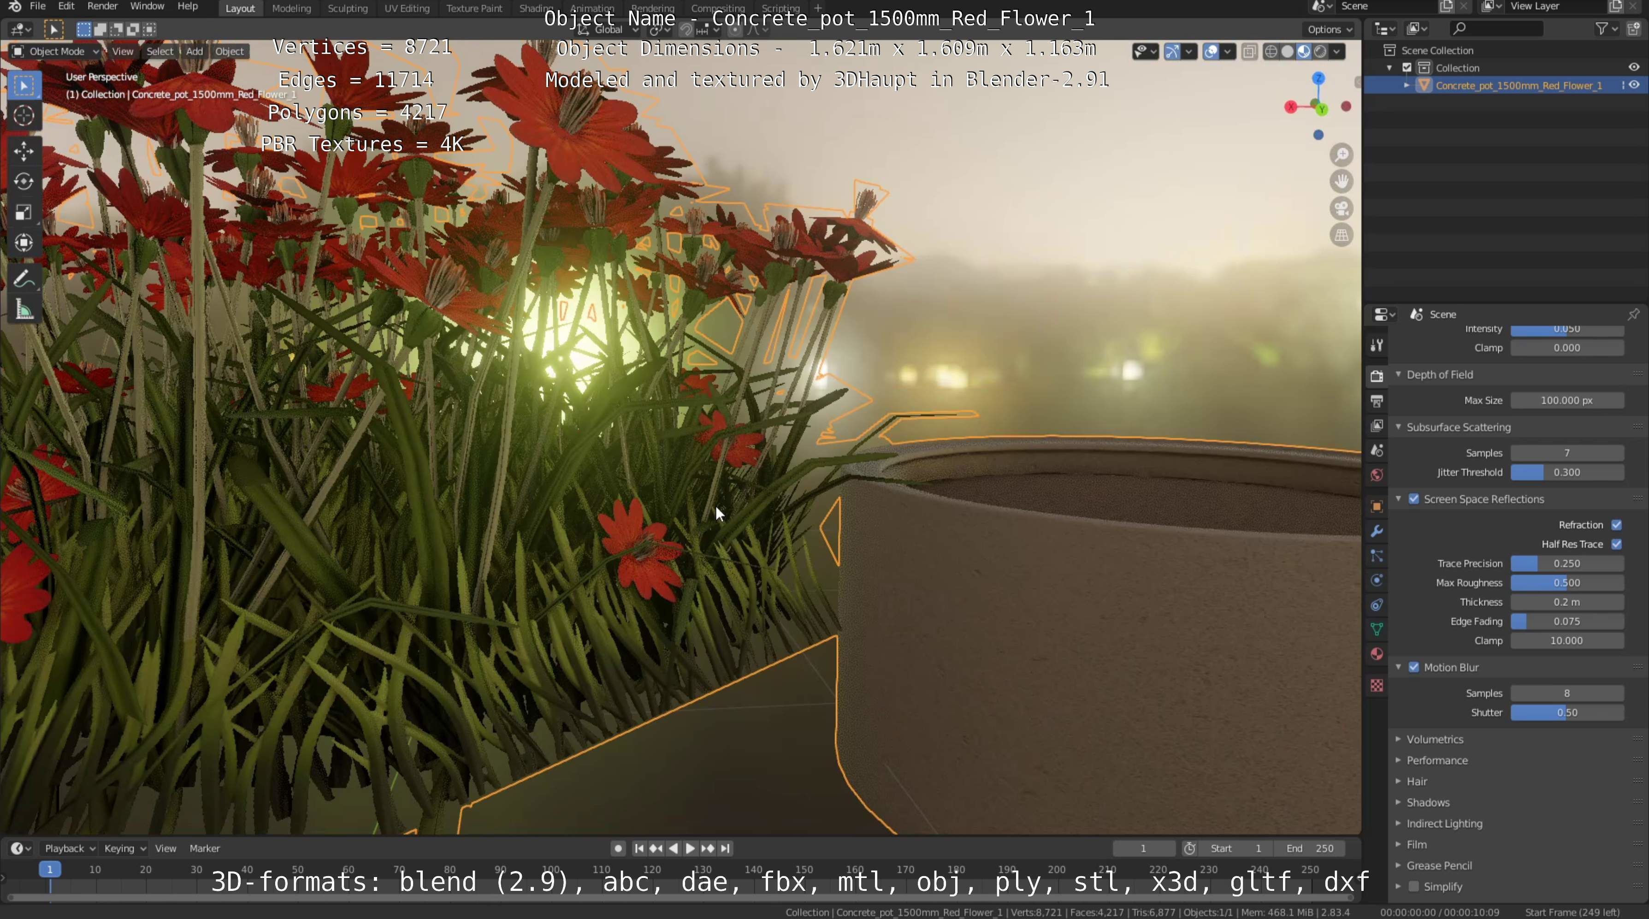
Task: Click the filter funnel icon in Outliner
Action: point(1602,29)
